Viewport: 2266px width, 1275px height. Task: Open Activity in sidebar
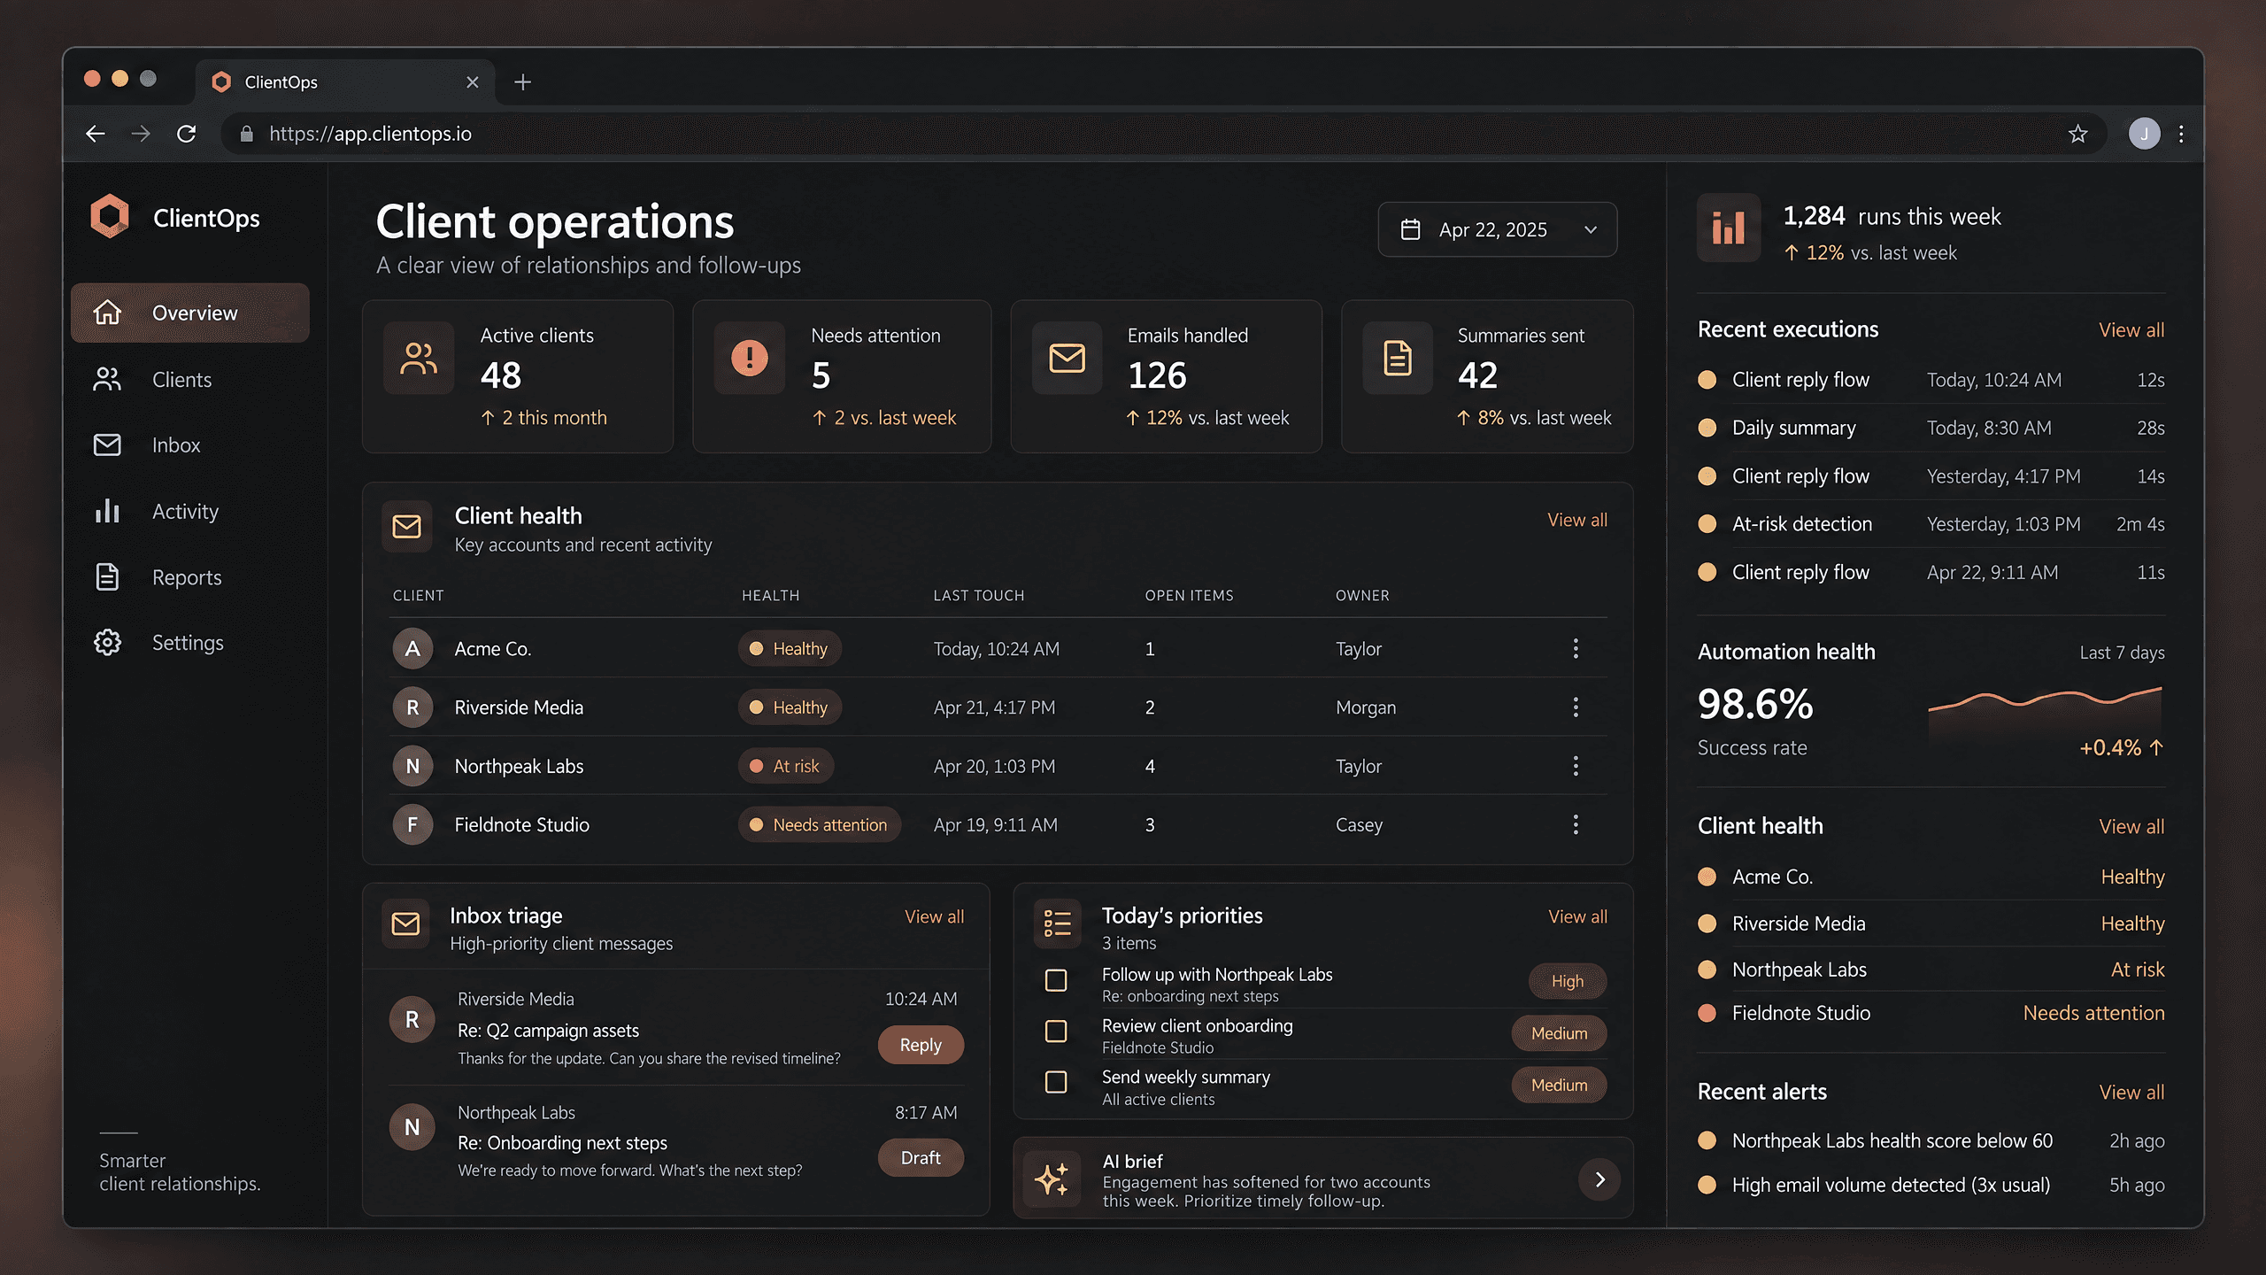[x=190, y=511]
